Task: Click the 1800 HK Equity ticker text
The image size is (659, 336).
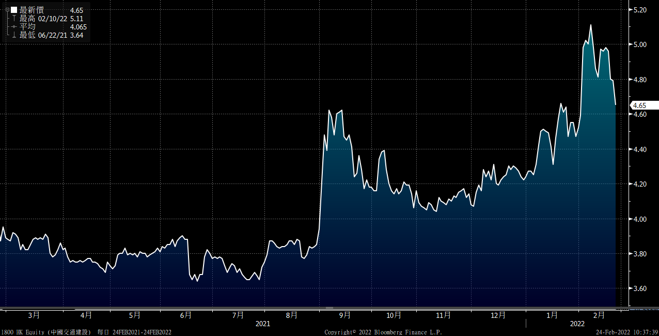Action: click(21, 332)
